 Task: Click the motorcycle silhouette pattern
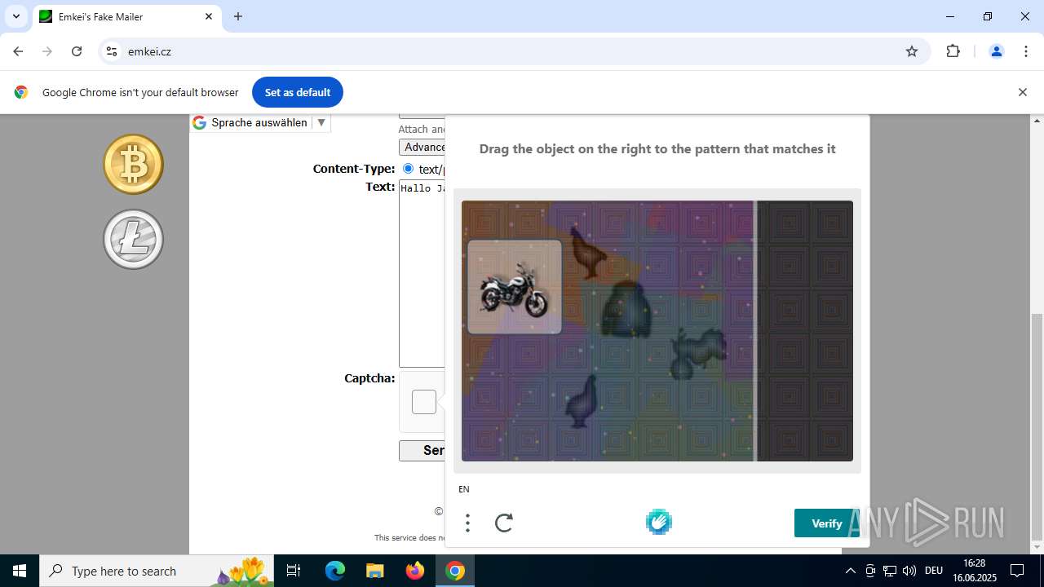pyautogui.click(x=698, y=353)
